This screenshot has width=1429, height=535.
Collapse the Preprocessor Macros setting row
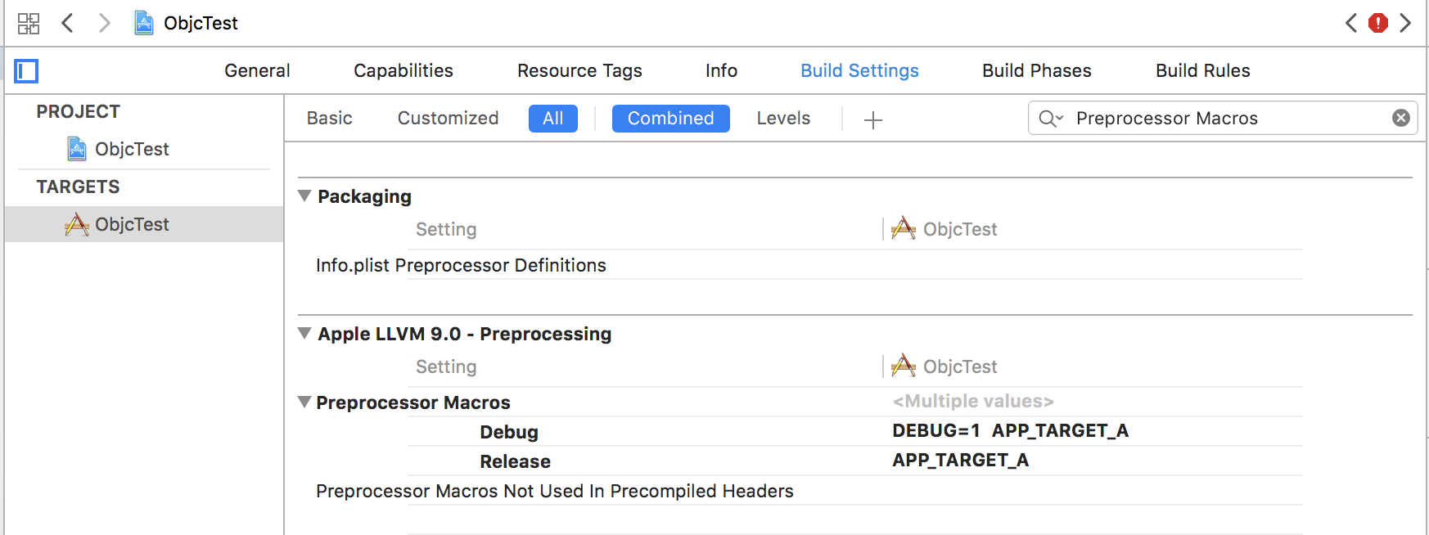(304, 402)
